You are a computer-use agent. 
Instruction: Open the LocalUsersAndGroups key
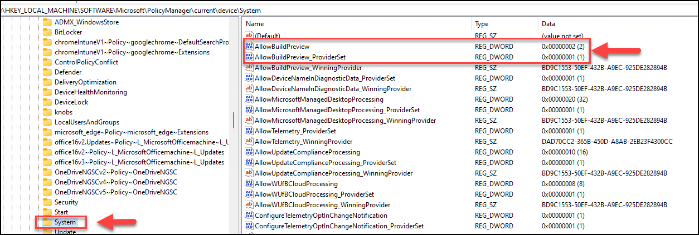86,122
